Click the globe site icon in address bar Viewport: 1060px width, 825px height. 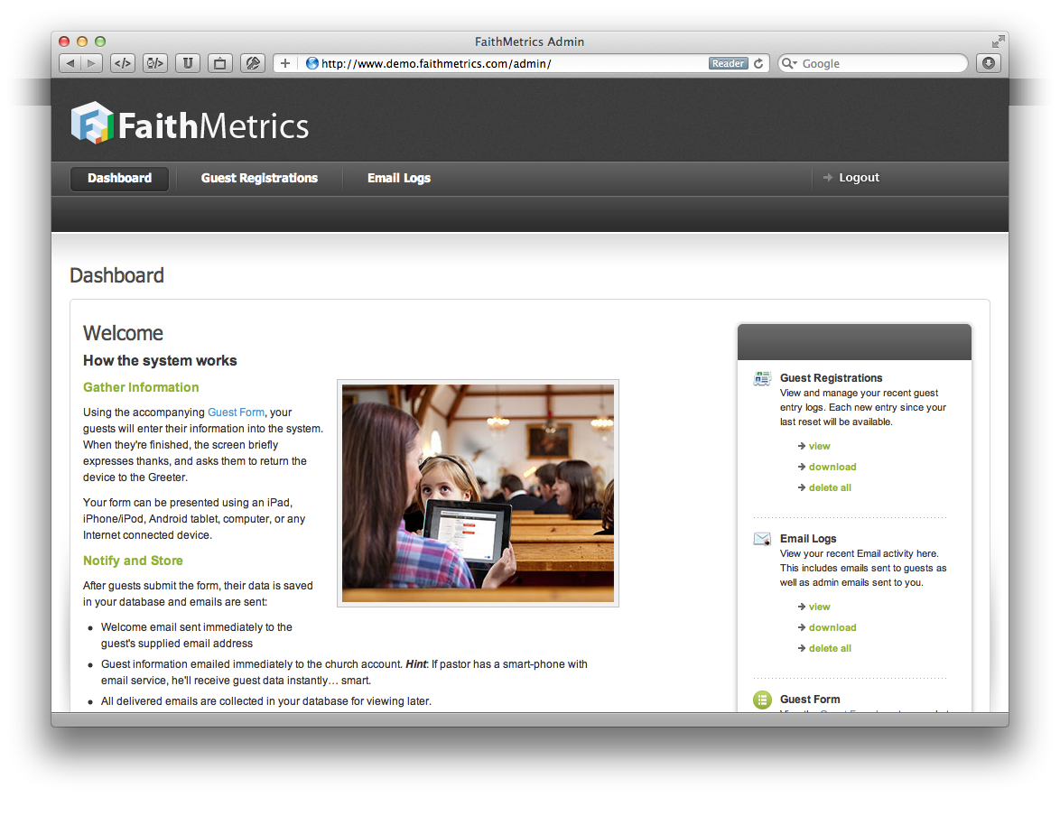(x=312, y=63)
